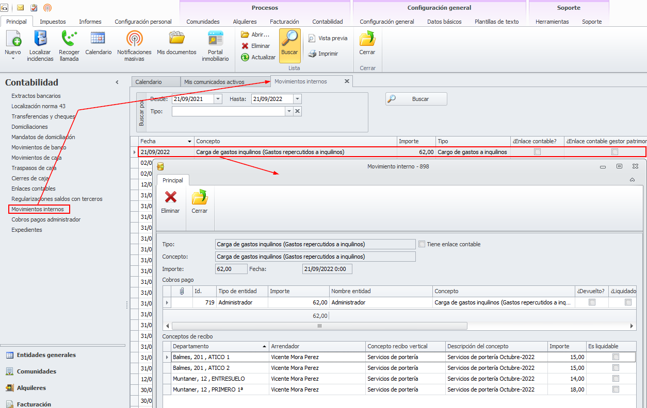Click the Buscar button beside filters
Screen dimensions: 647x408
(x=416, y=99)
